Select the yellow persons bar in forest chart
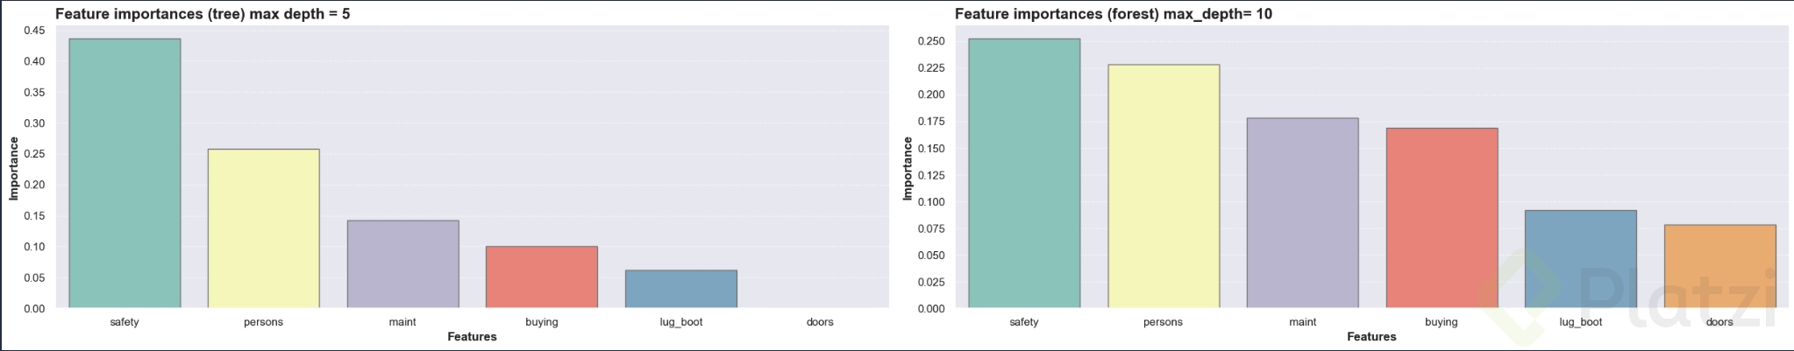This screenshot has height=351, width=1794. point(1163,186)
